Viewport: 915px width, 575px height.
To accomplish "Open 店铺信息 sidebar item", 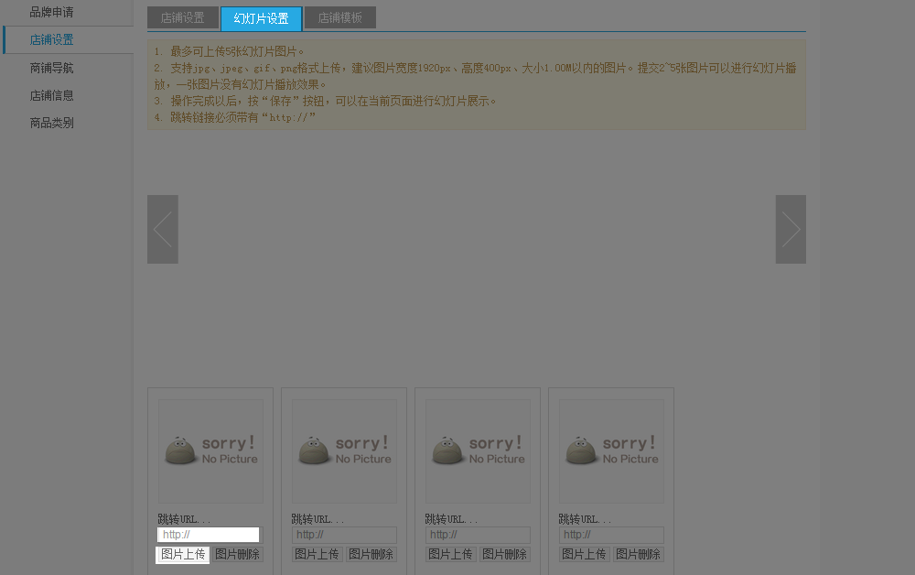I will click(x=51, y=95).
